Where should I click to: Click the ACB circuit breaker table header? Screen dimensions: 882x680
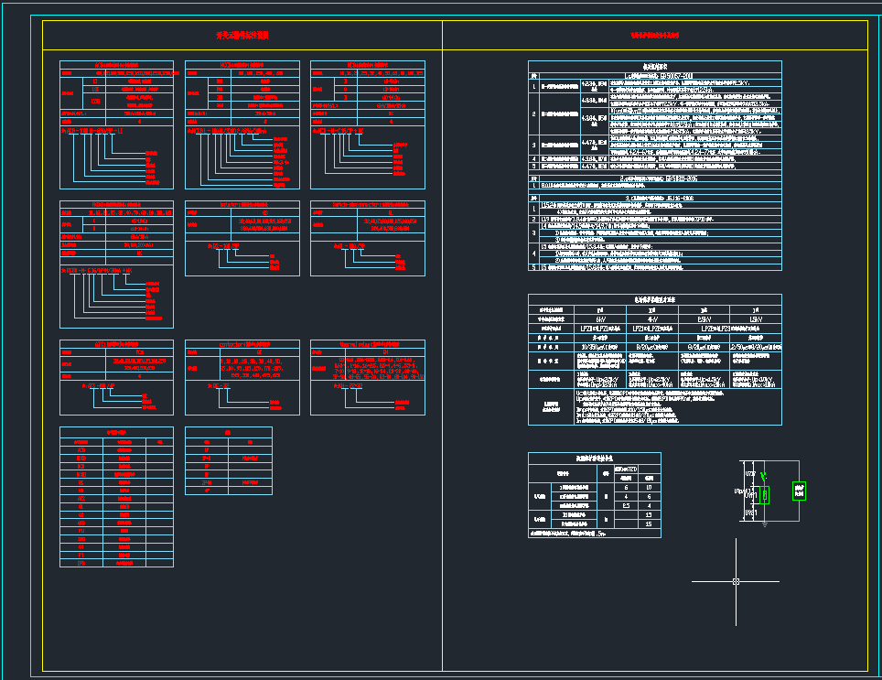[x=116, y=65]
